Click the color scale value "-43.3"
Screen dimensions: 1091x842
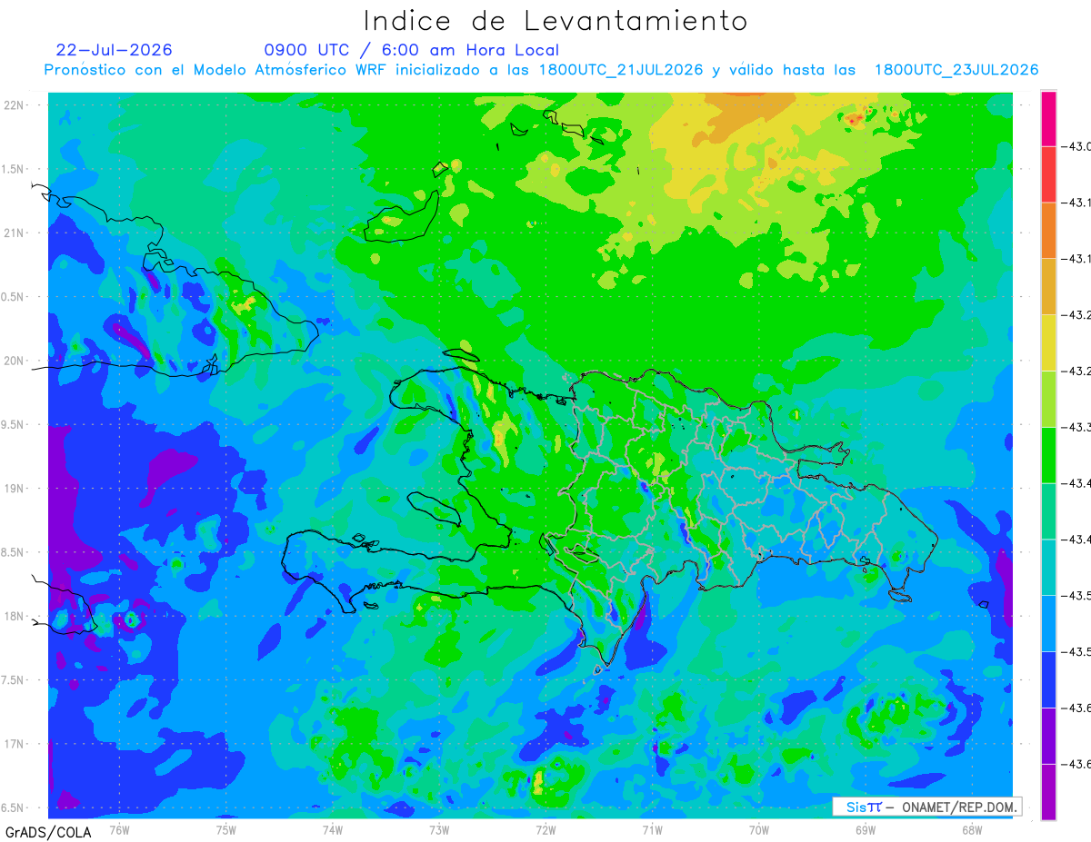(1078, 427)
